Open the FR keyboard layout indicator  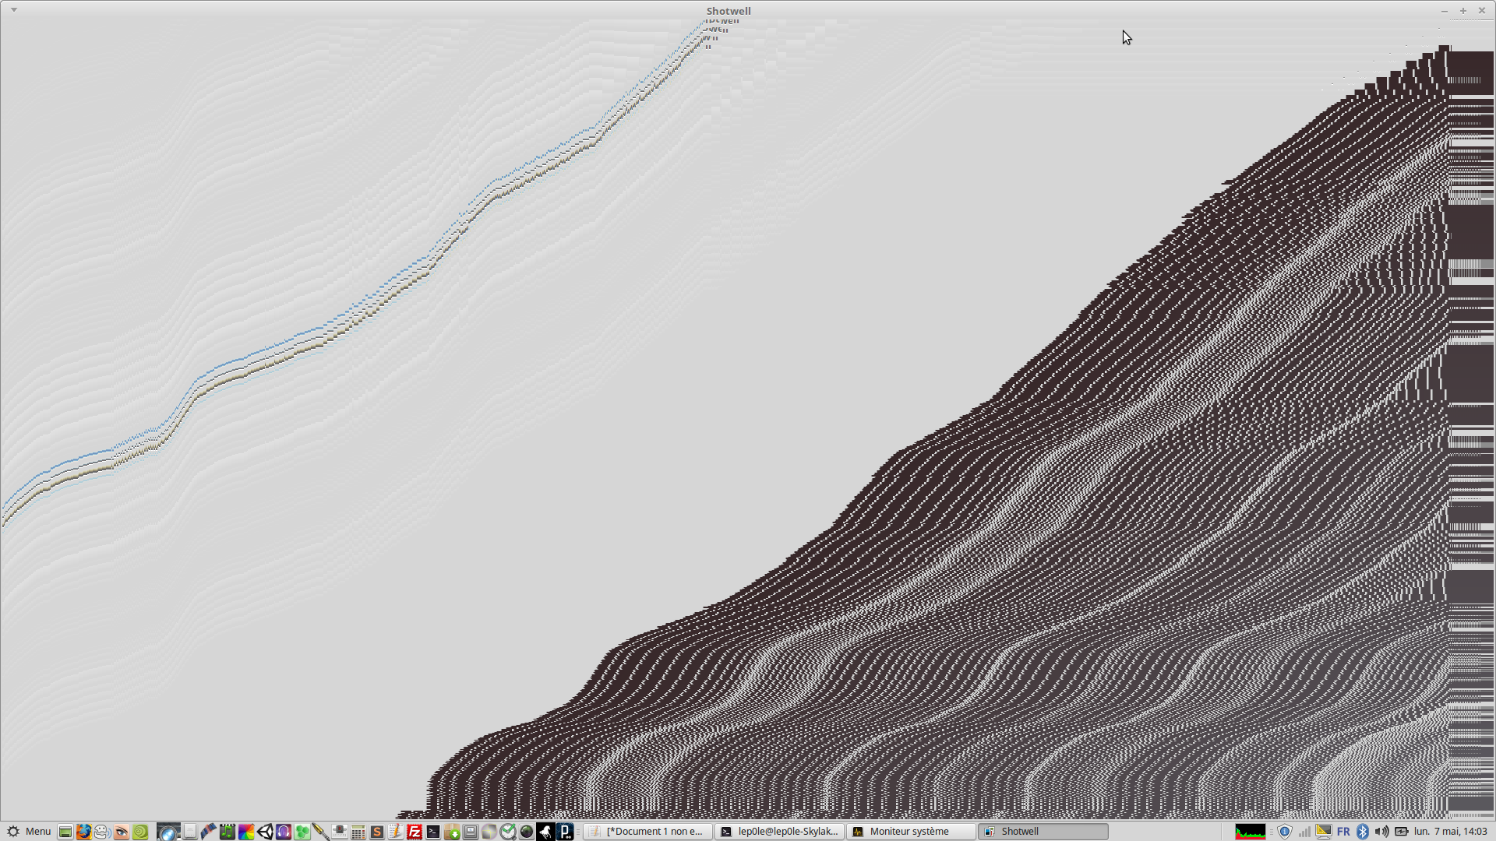point(1343,832)
